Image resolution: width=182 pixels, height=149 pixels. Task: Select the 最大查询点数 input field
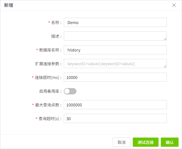(115, 105)
